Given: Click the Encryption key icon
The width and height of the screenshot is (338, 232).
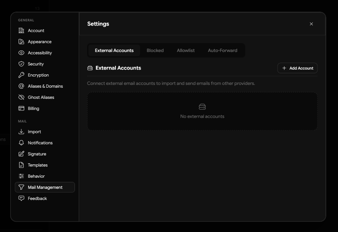Looking at the screenshot, I should point(21,75).
